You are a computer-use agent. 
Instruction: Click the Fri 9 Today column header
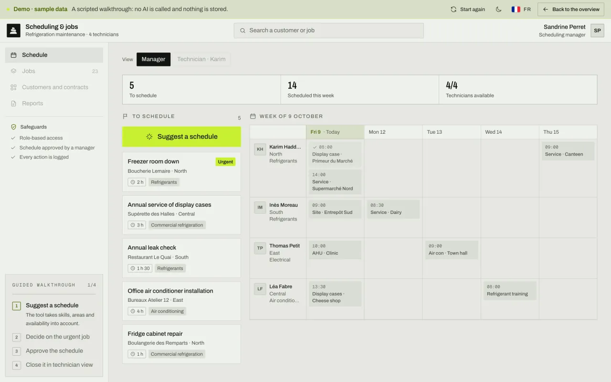click(x=335, y=132)
